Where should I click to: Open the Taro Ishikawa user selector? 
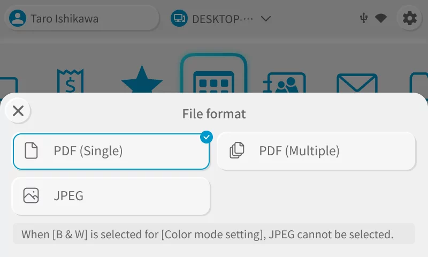click(x=82, y=19)
